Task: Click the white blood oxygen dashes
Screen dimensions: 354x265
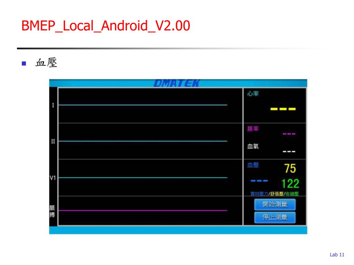Action: tap(289, 151)
